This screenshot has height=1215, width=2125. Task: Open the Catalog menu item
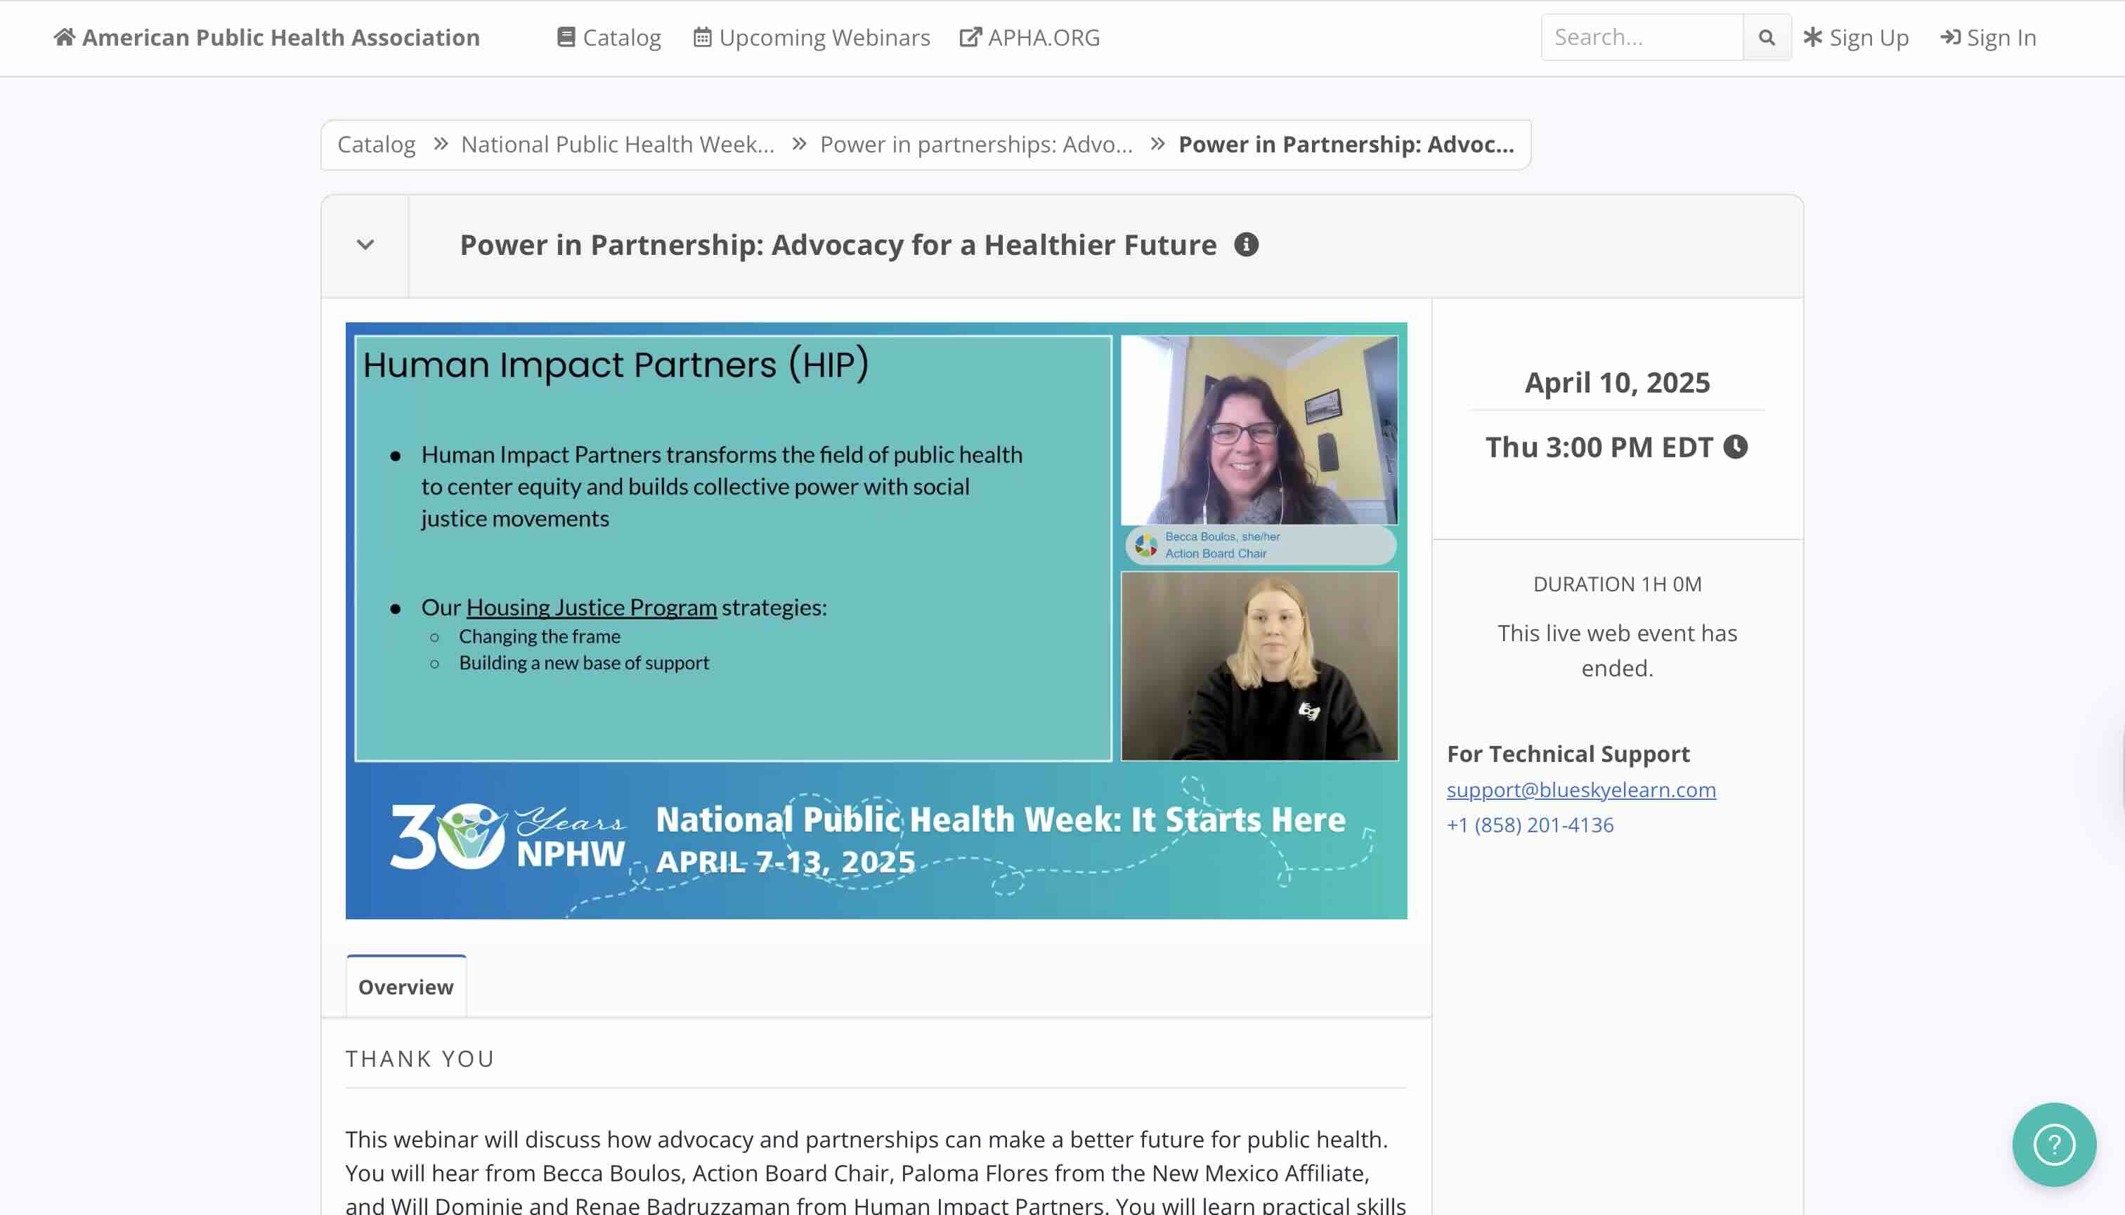coord(609,37)
